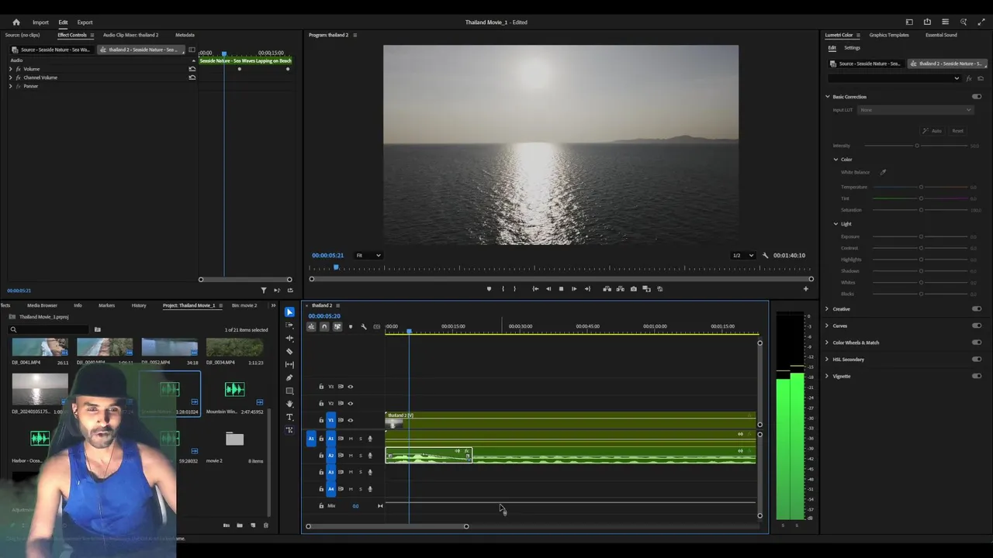Select the Razor tool in the toolbar
This screenshot has width=993, height=558.
pyautogui.click(x=289, y=351)
